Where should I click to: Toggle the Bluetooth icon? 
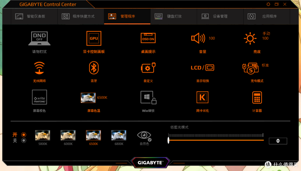click(94, 68)
